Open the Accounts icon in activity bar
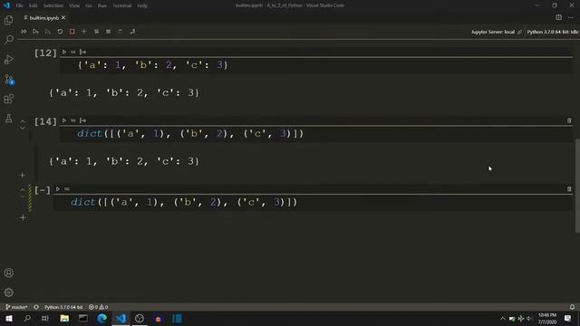Viewport: 580px width, 326px height. point(8,273)
